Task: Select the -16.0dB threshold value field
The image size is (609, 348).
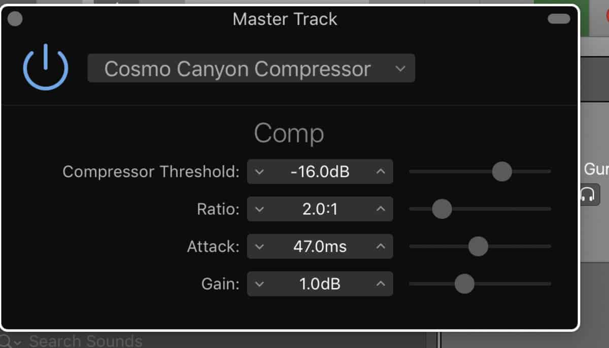Action: [320, 172]
